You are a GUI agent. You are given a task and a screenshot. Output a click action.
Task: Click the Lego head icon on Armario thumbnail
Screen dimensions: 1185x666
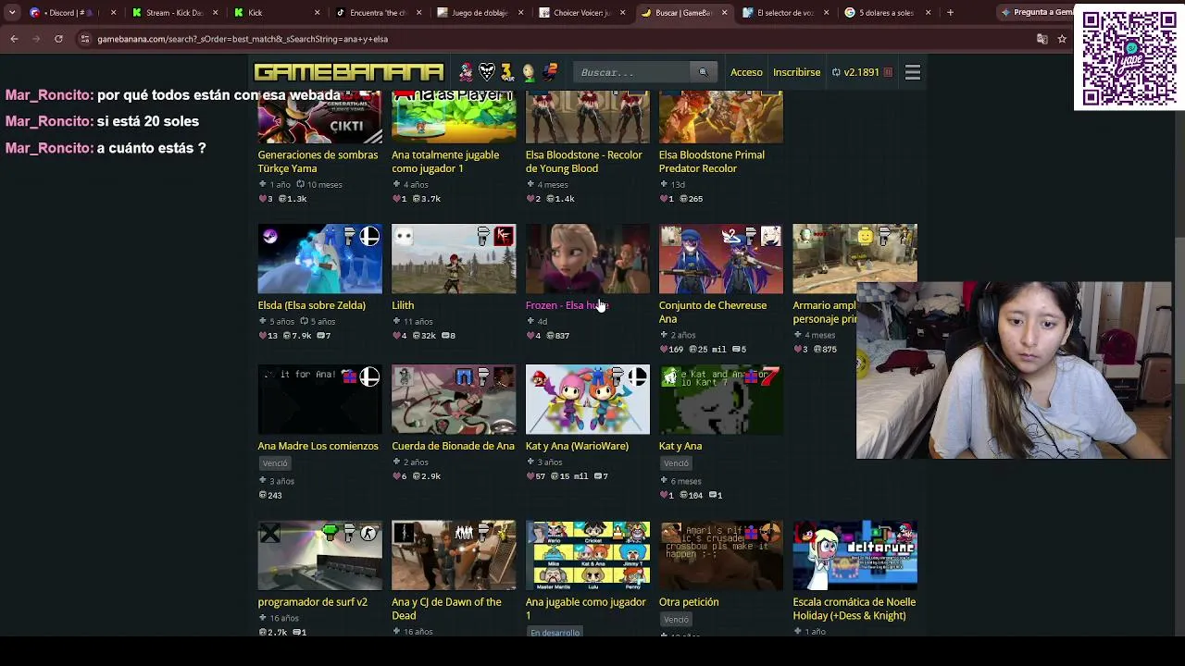(865, 237)
